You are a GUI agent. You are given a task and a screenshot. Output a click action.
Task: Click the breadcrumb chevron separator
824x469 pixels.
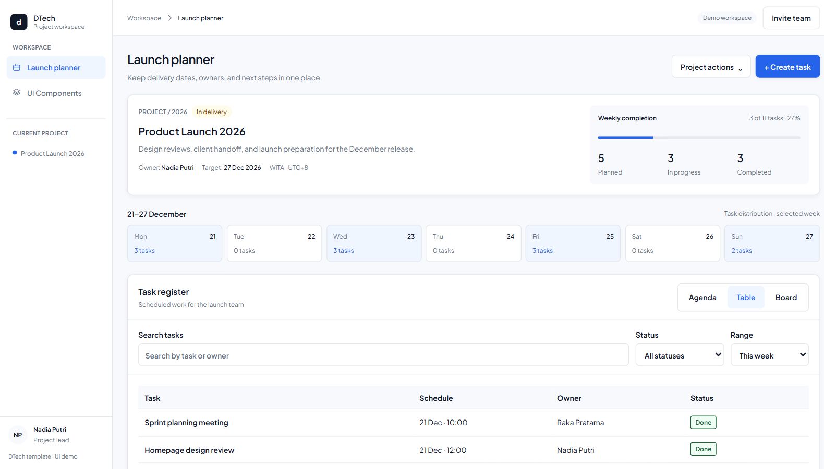169,18
